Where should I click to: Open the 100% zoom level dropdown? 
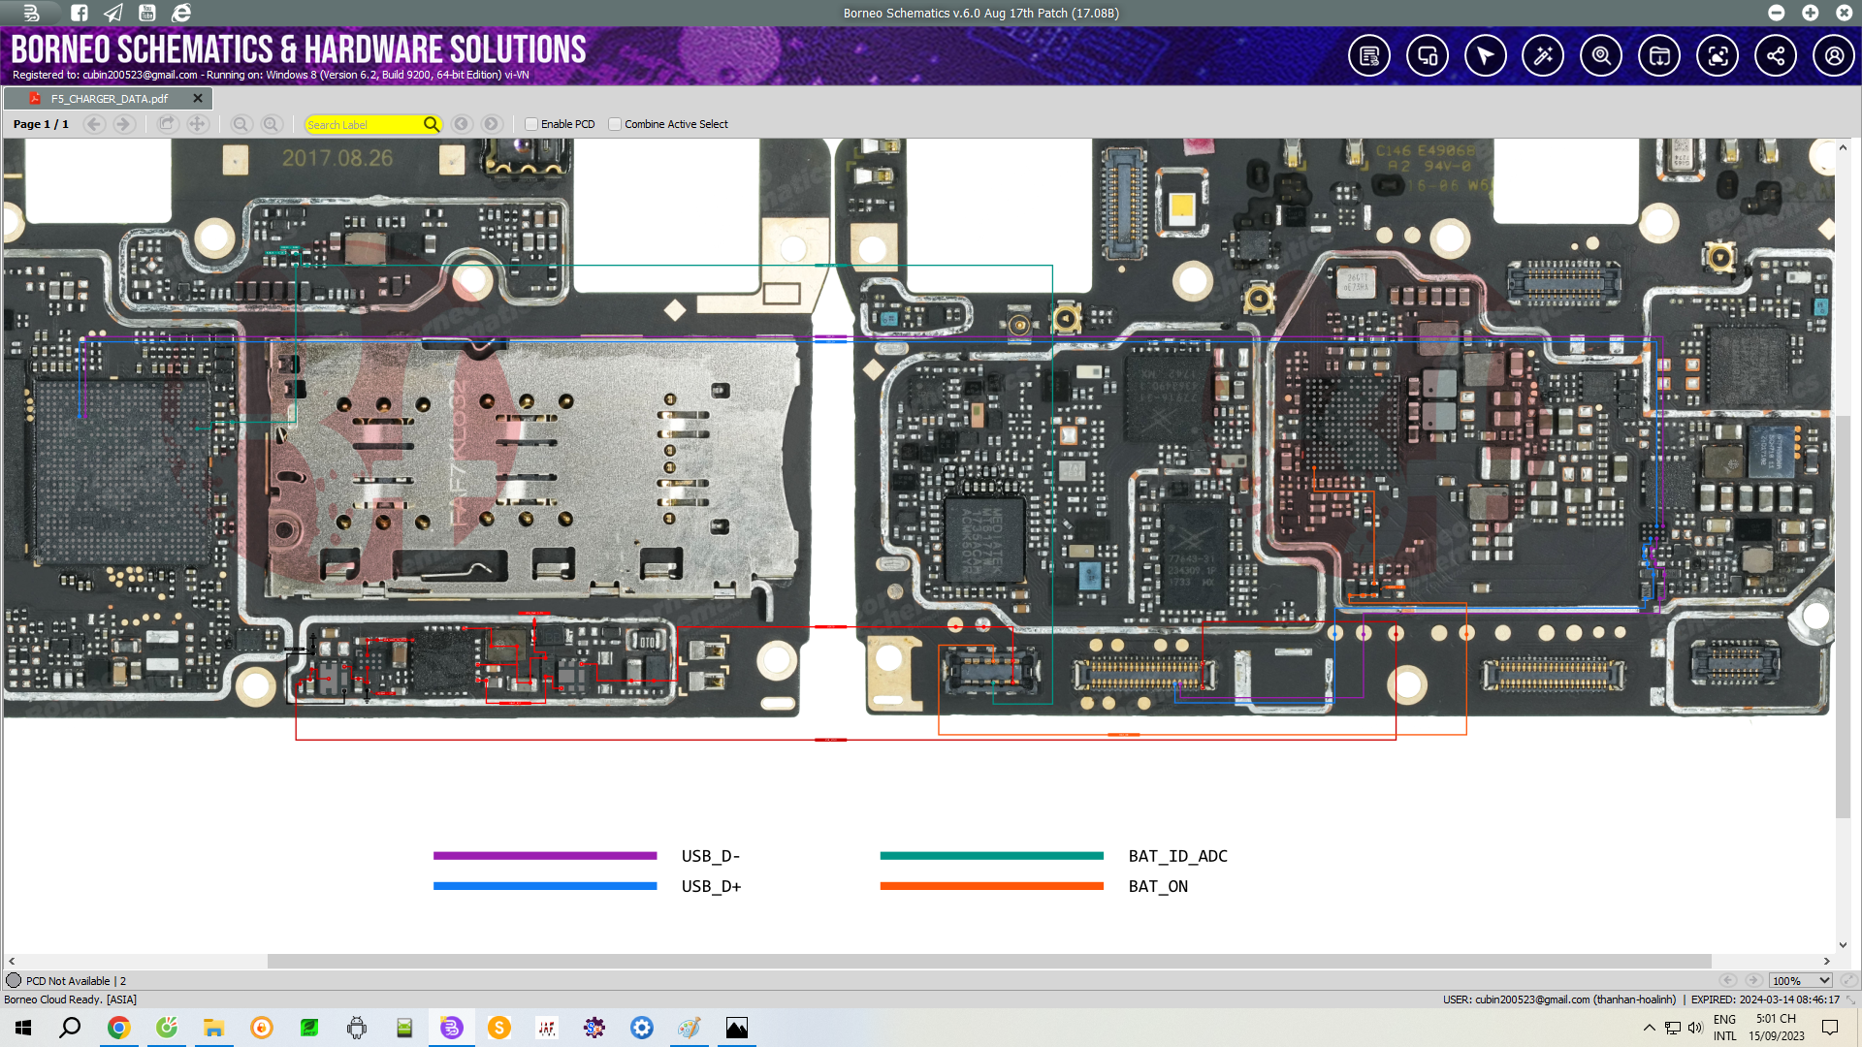point(1800,980)
